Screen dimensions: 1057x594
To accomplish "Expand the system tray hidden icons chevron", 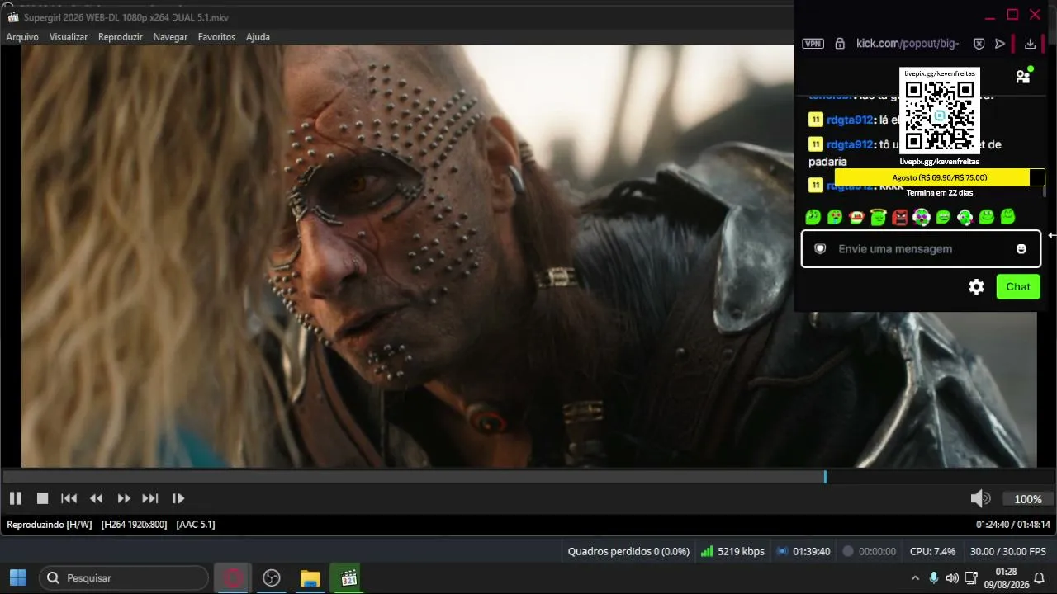I will [x=915, y=578].
